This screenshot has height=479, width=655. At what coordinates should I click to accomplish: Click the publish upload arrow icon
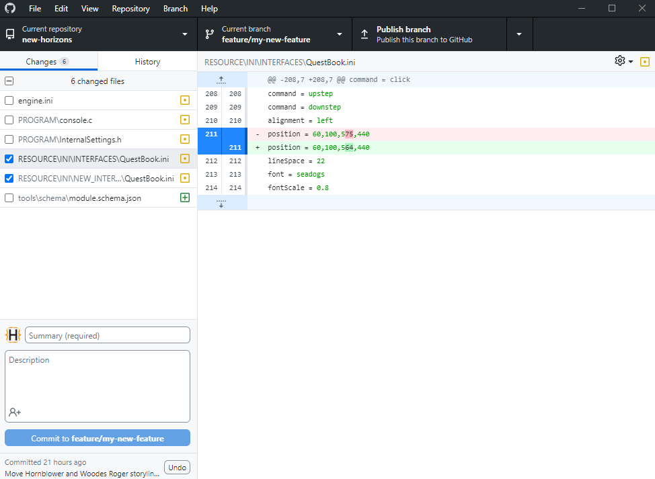point(364,34)
